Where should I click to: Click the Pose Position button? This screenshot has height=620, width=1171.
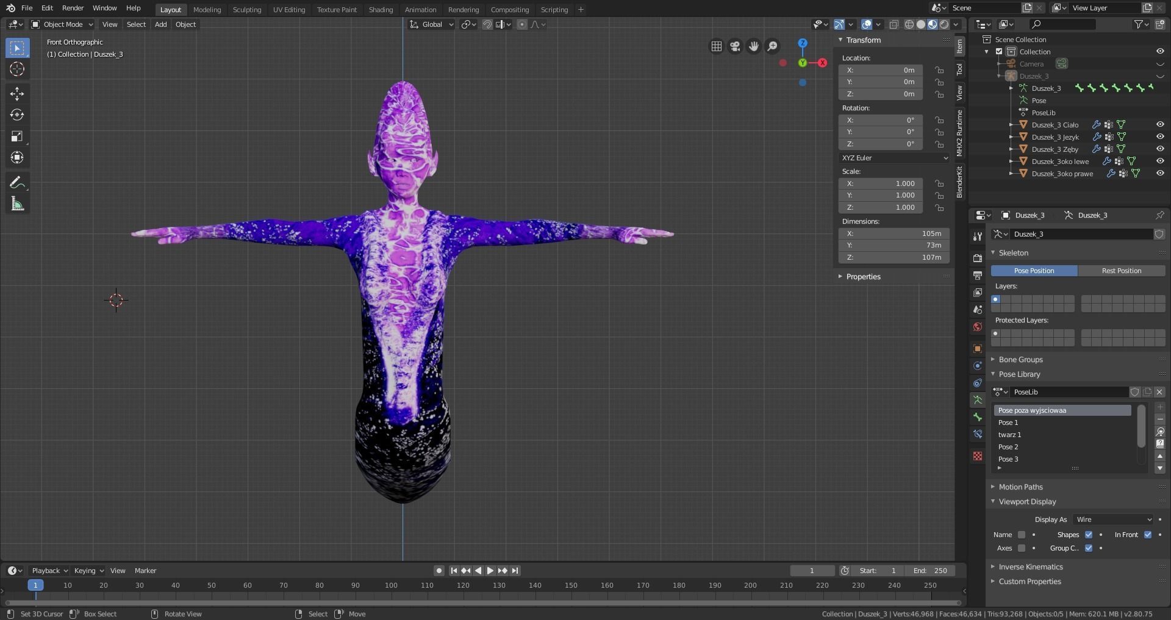pos(1034,271)
